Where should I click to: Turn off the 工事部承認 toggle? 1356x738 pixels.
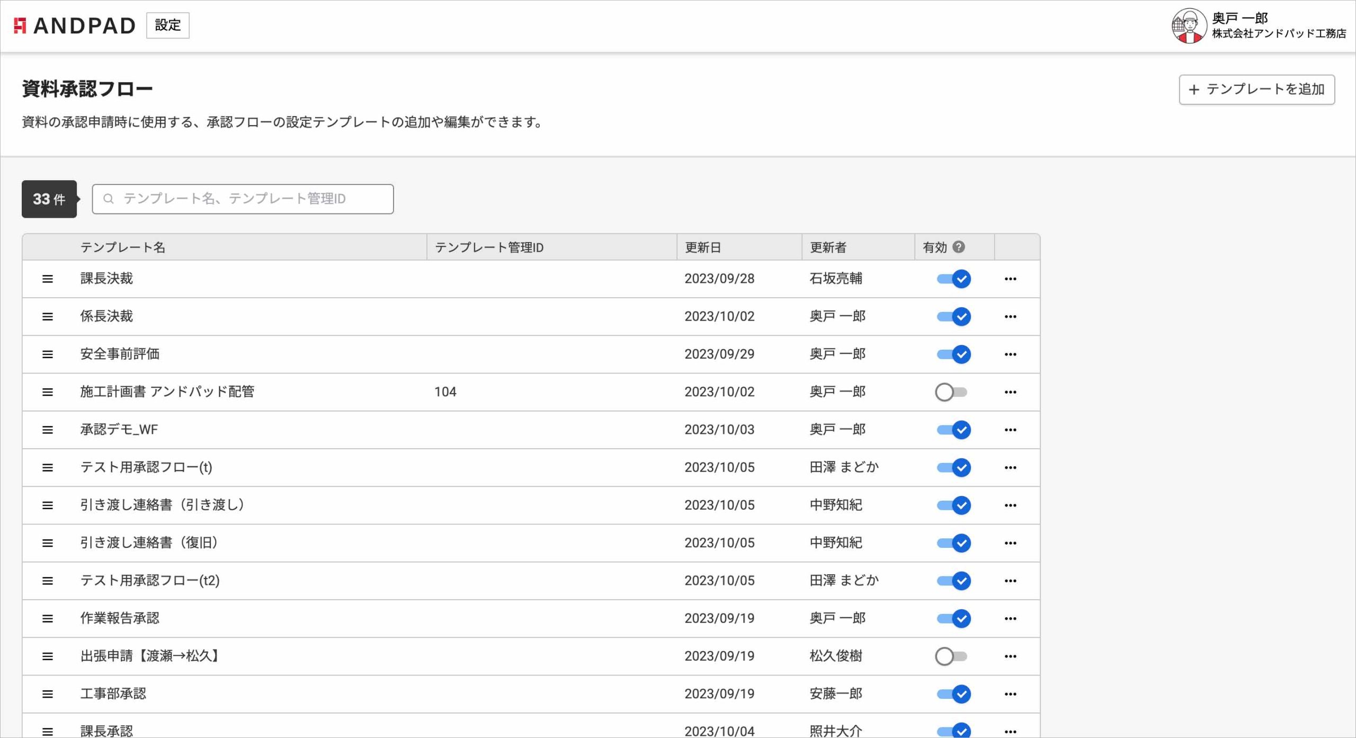[953, 694]
